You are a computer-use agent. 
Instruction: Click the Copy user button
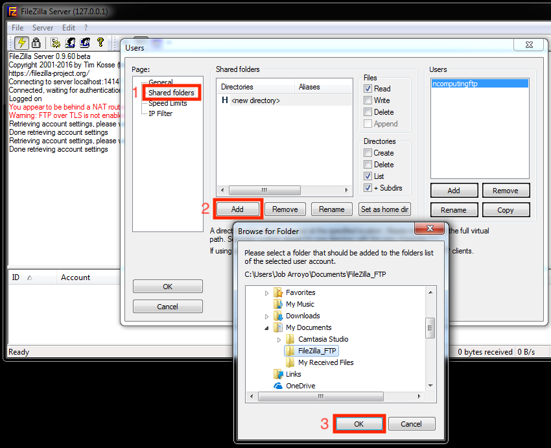506,210
